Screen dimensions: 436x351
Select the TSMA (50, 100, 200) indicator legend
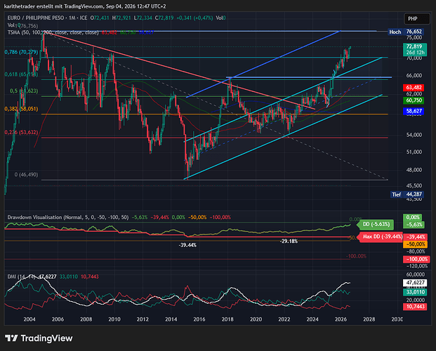tap(53, 32)
